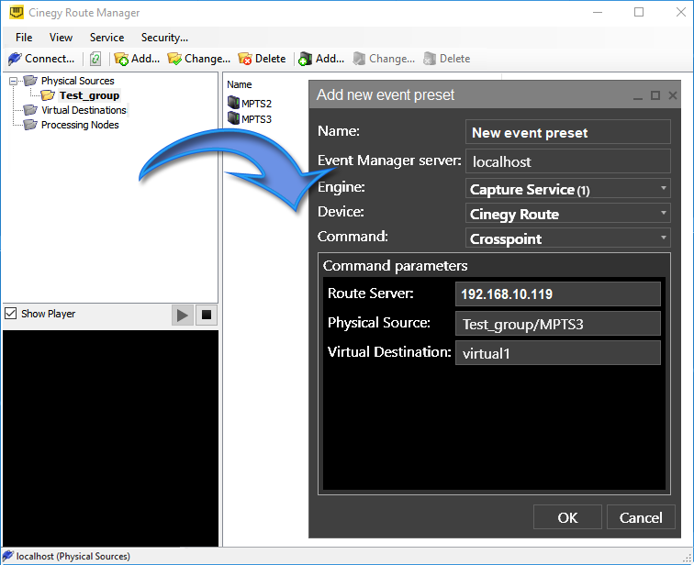Viewport: 694px width, 565px height.
Task: Select Virtual Destinations in the tree
Action: (84, 110)
